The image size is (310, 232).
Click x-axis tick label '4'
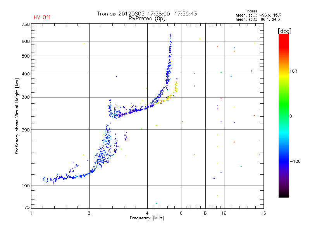147,213
